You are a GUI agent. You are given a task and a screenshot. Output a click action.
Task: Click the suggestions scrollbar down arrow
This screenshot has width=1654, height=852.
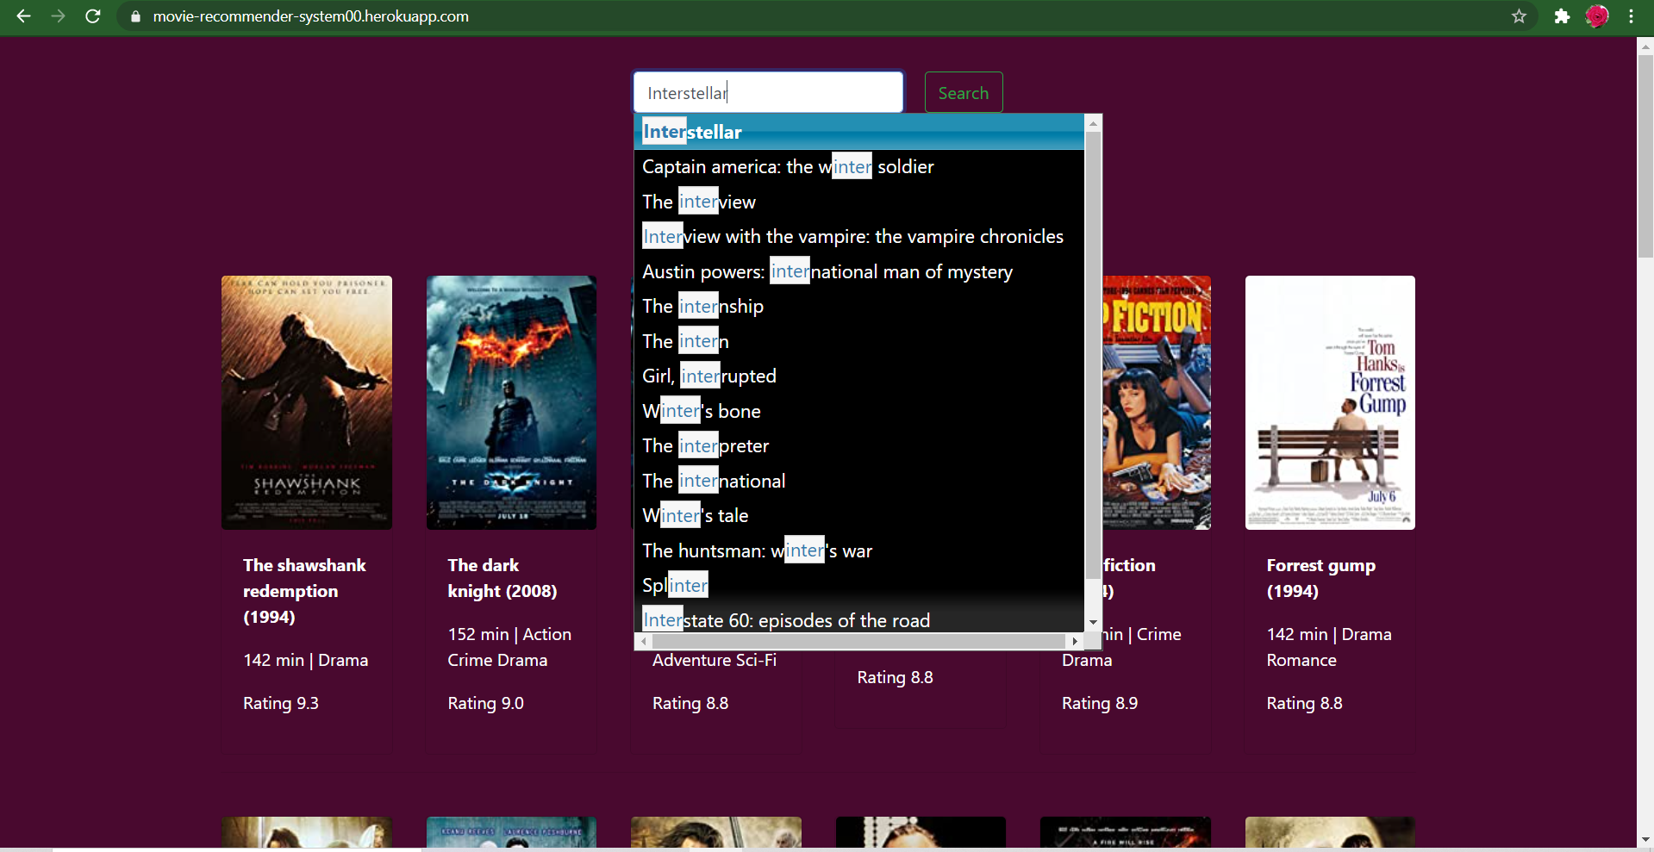click(x=1093, y=621)
